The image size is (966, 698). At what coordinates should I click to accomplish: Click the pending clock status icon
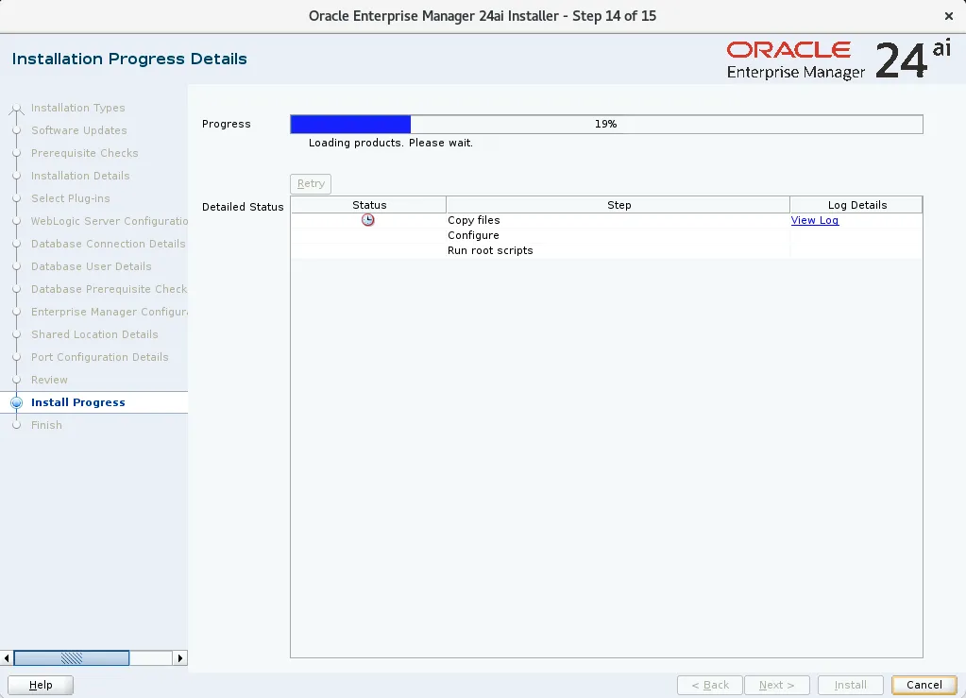tap(367, 219)
